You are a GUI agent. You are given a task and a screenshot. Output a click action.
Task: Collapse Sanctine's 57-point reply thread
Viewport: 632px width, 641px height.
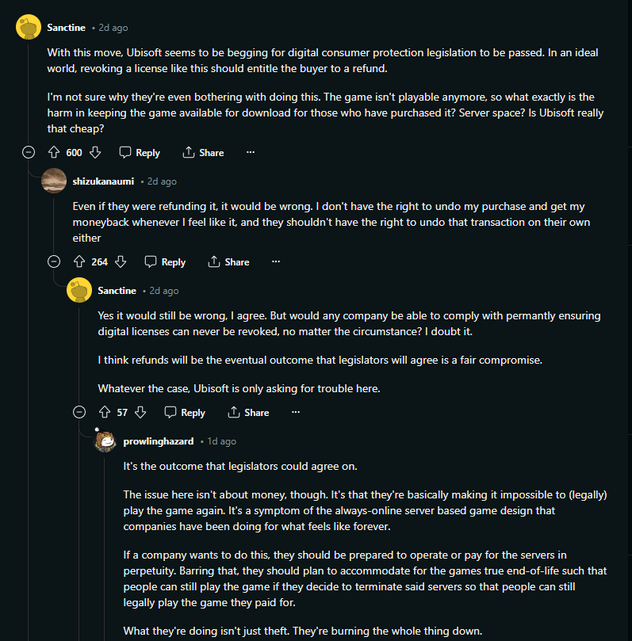pyautogui.click(x=79, y=412)
